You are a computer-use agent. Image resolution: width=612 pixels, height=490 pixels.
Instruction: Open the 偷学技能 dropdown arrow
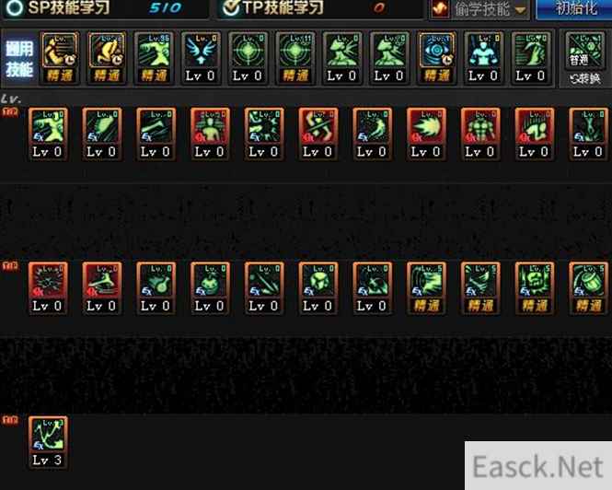[520, 10]
